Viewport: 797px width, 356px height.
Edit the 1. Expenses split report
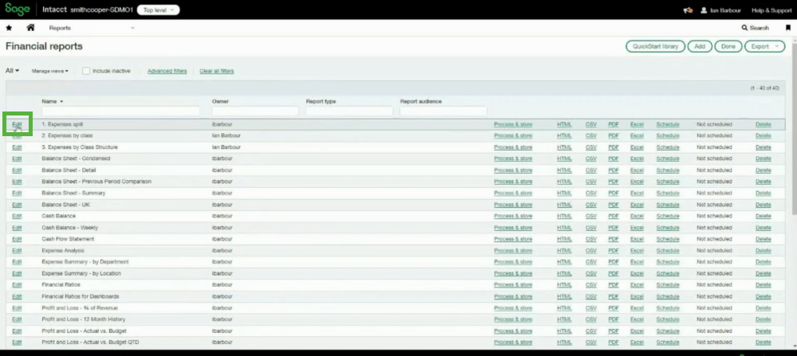pyautogui.click(x=17, y=124)
